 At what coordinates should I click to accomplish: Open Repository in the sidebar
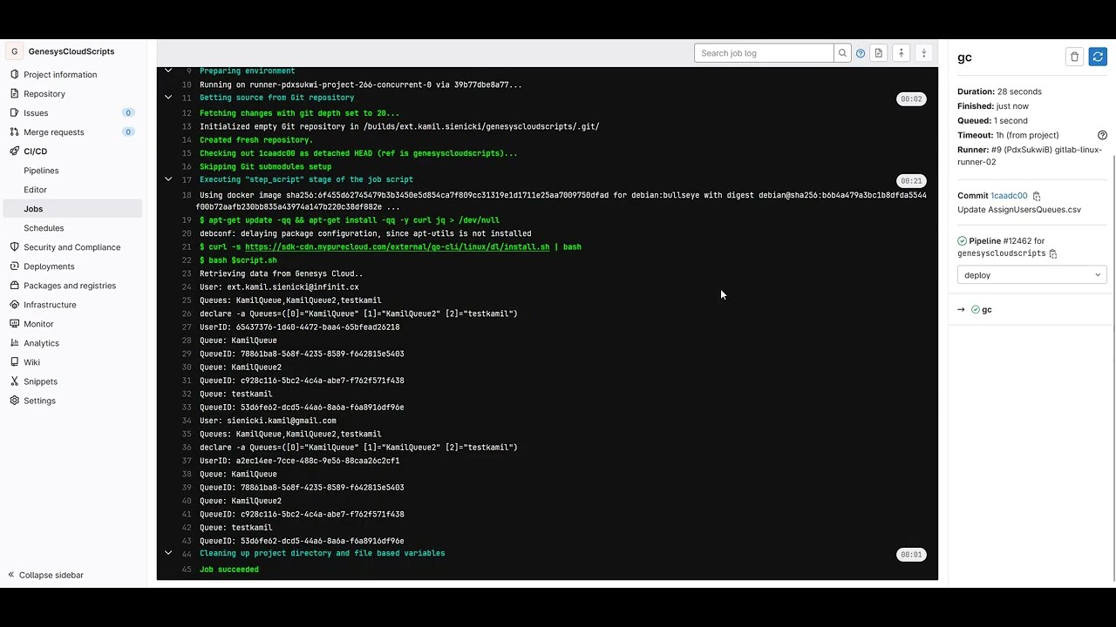tap(44, 94)
